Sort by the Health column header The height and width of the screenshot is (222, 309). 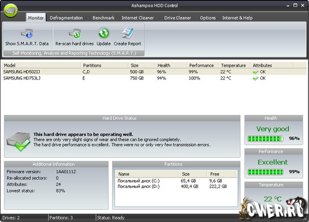point(171,65)
